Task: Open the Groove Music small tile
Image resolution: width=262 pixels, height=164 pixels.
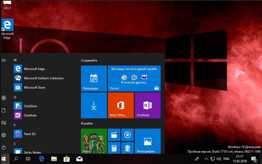Action: pos(127,135)
